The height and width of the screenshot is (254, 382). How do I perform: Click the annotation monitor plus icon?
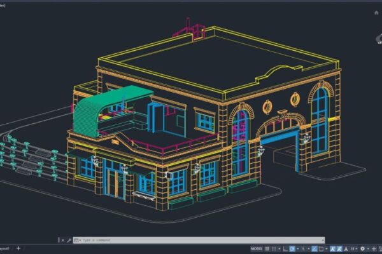coord(373,249)
